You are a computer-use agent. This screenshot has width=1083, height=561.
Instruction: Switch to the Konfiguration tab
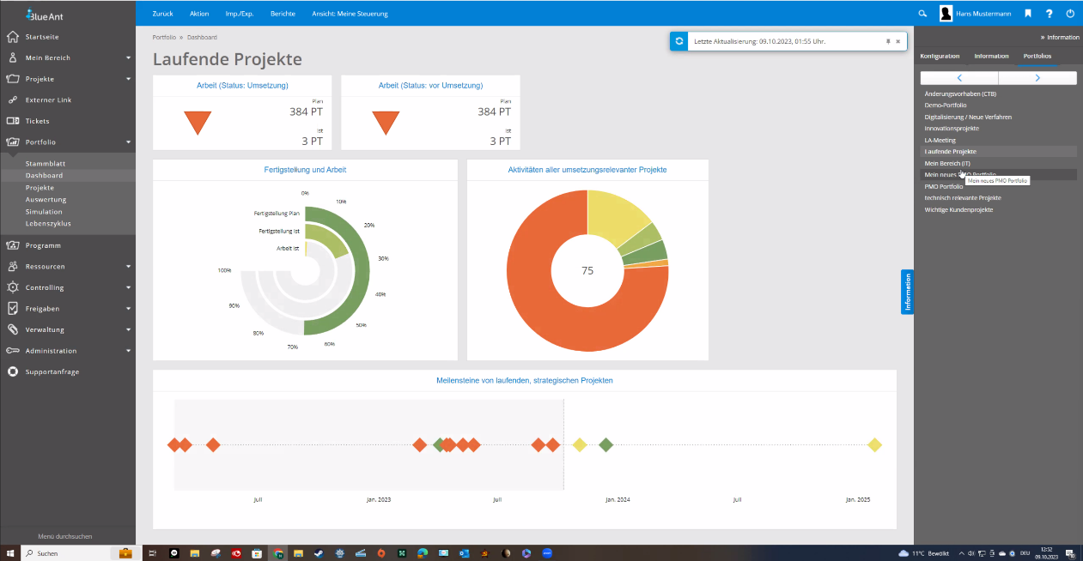(x=940, y=56)
